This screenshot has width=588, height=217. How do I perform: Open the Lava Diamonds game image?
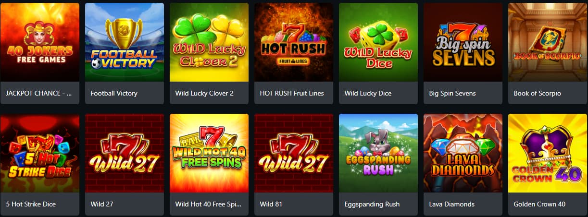(463, 153)
